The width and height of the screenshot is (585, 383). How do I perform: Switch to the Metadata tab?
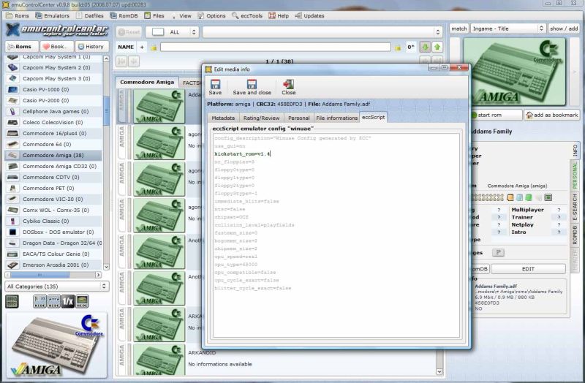tap(223, 118)
